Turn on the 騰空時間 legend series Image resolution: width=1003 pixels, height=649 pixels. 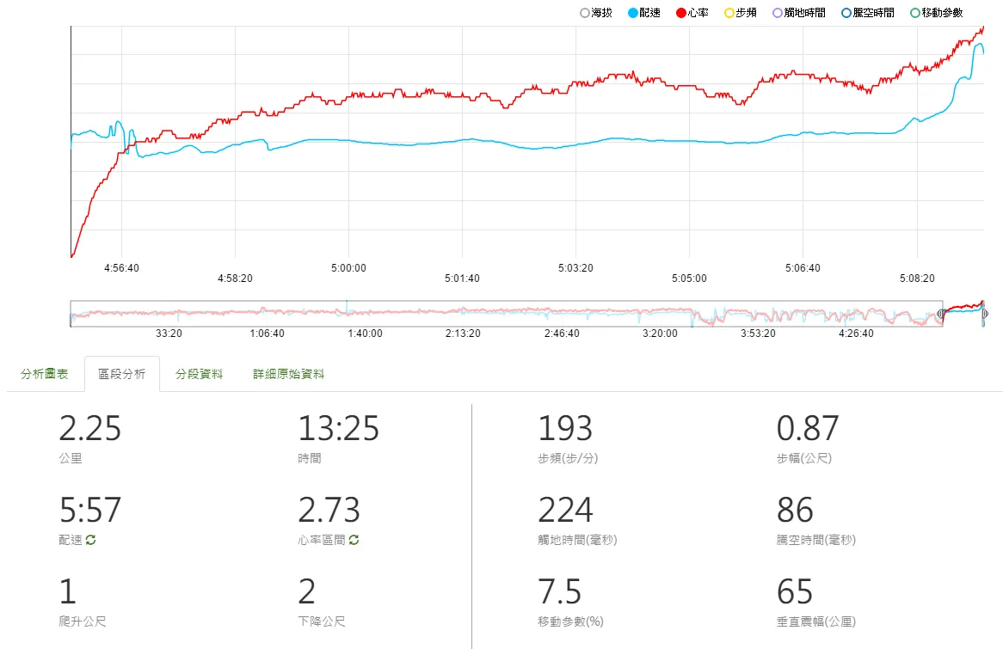pos(867,13)
